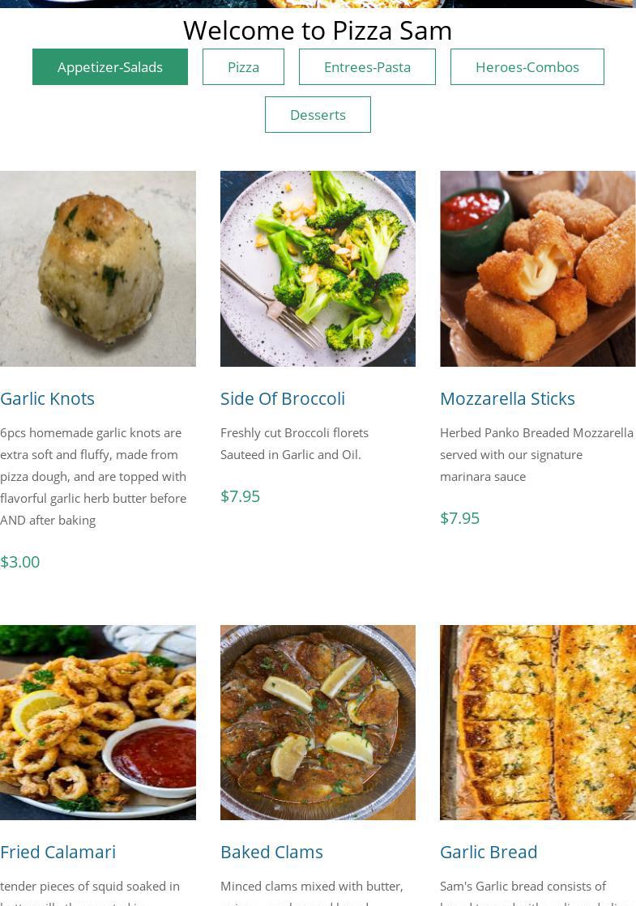Select the Appetizer-Salads category tab
This screenshot has height=906, width=636.
point(110,67)
